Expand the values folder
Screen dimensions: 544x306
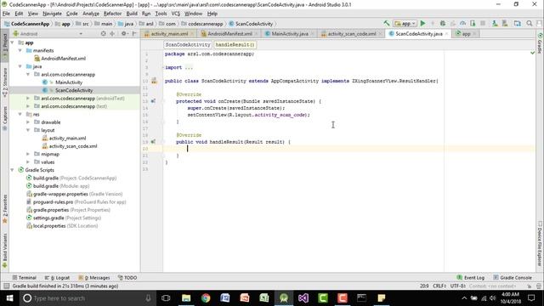point(28,162)
